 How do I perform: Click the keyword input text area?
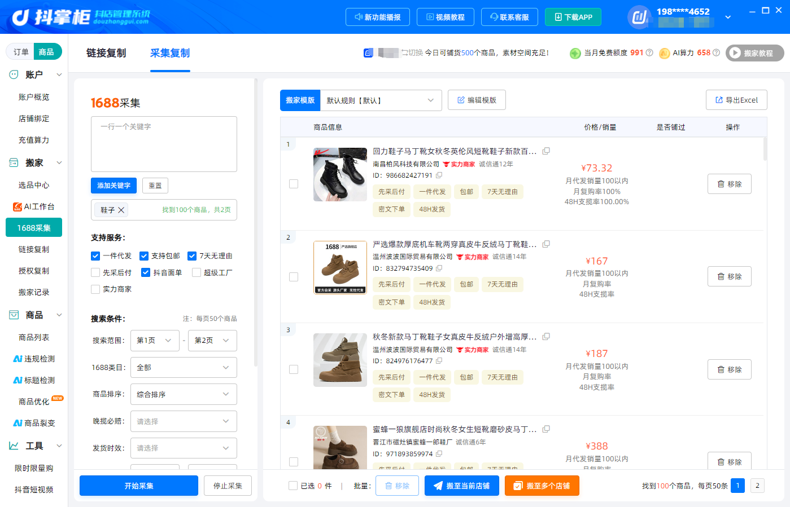tap(164, 144)
